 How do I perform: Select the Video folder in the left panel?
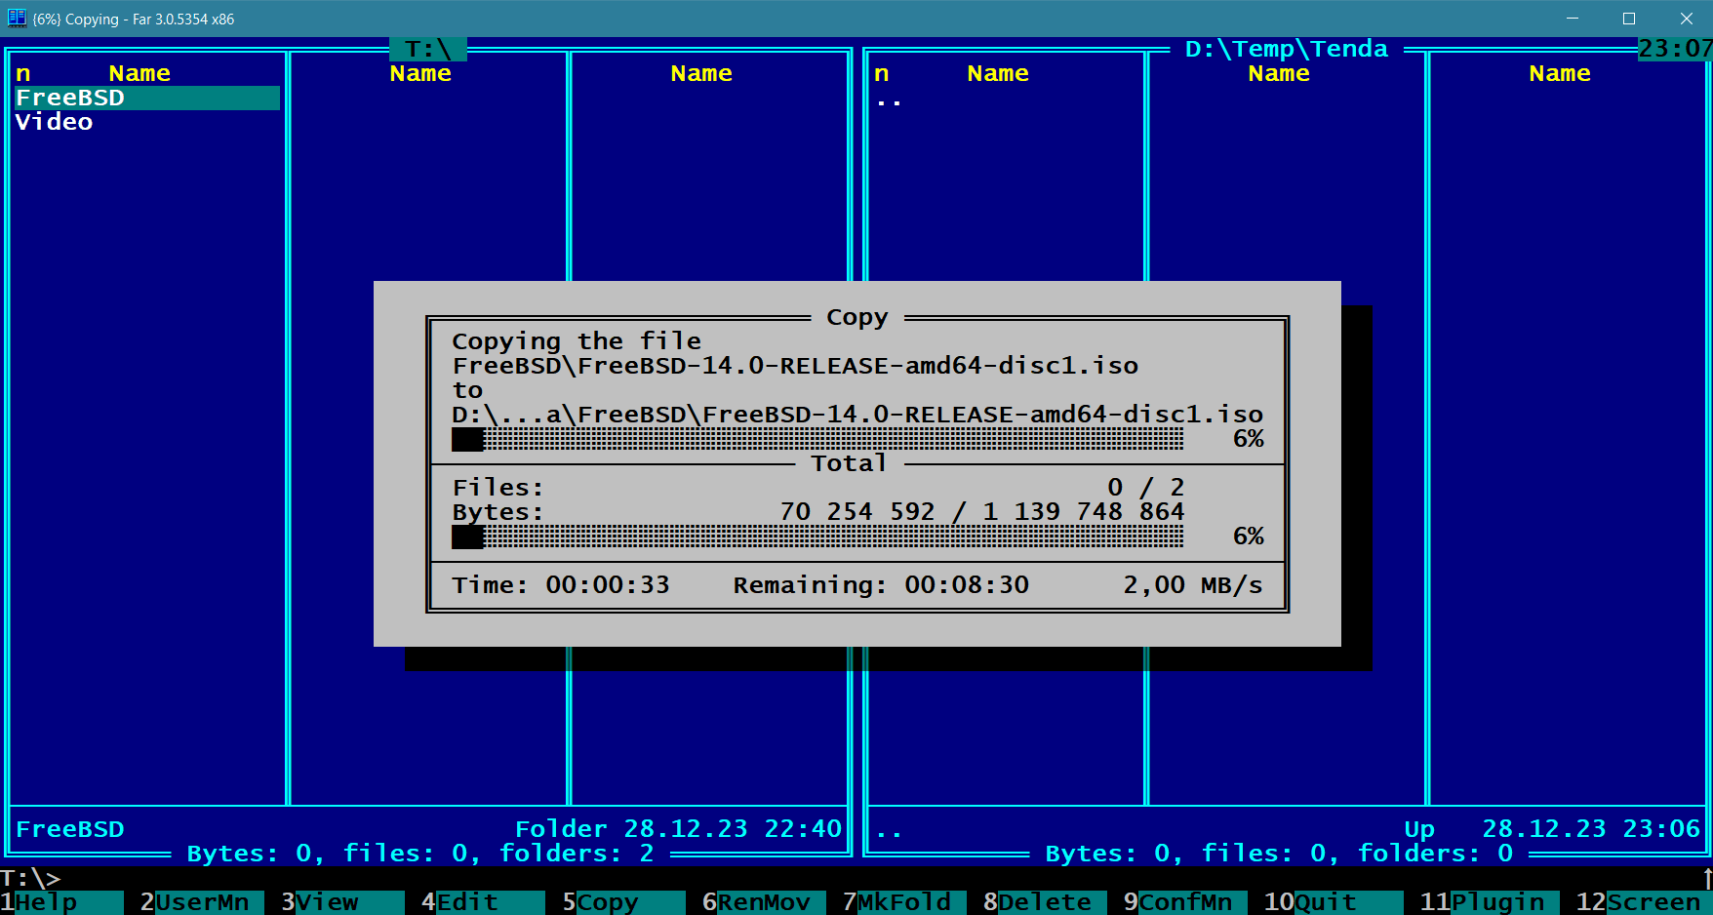tap(55, 122)
